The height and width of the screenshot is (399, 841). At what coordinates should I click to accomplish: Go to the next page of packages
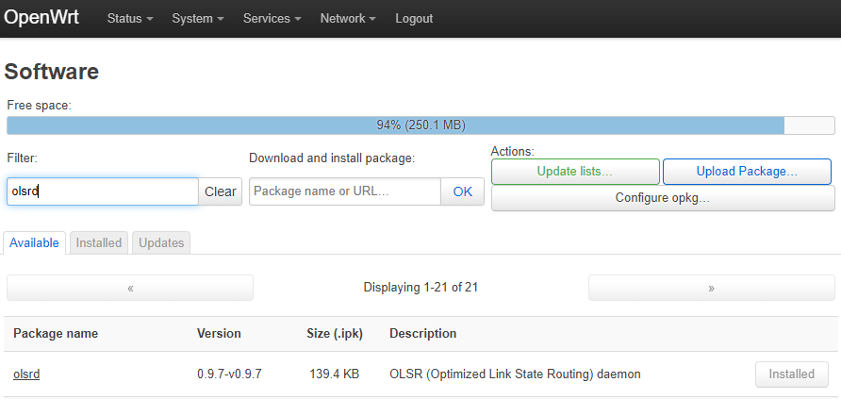[711, 288]
